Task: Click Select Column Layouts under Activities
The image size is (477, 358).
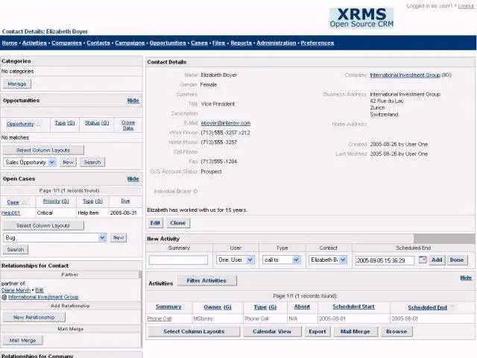Action: pos(194,331)
